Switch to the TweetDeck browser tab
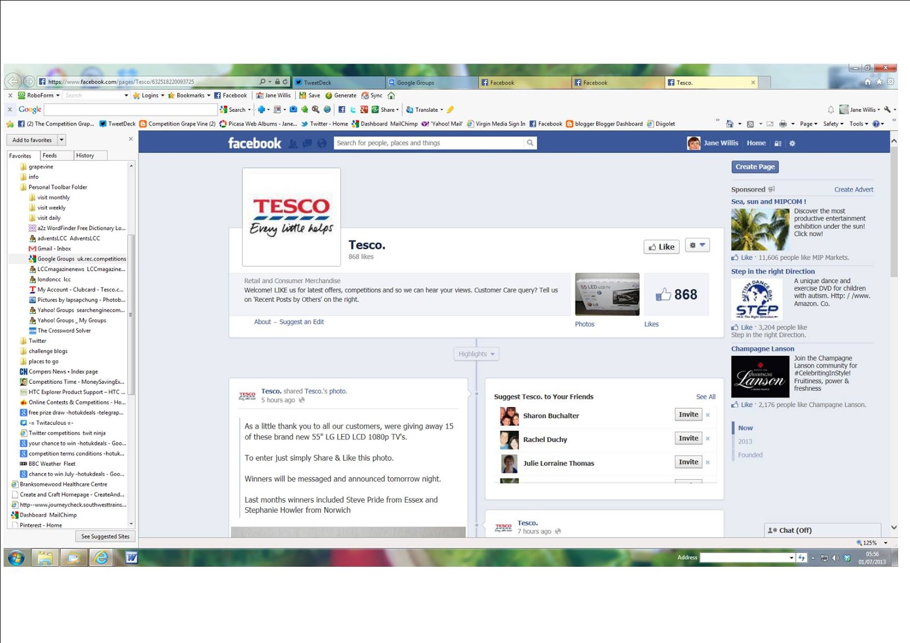 click(x=338, y=82)
